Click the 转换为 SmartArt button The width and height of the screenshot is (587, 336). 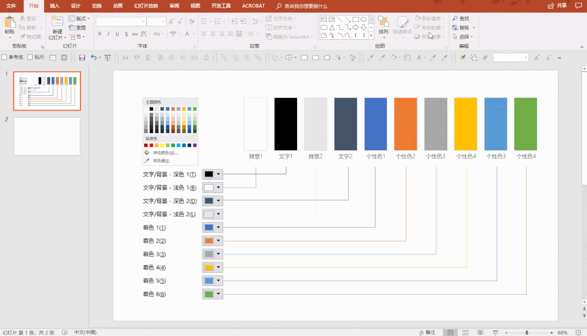point(289,36)
